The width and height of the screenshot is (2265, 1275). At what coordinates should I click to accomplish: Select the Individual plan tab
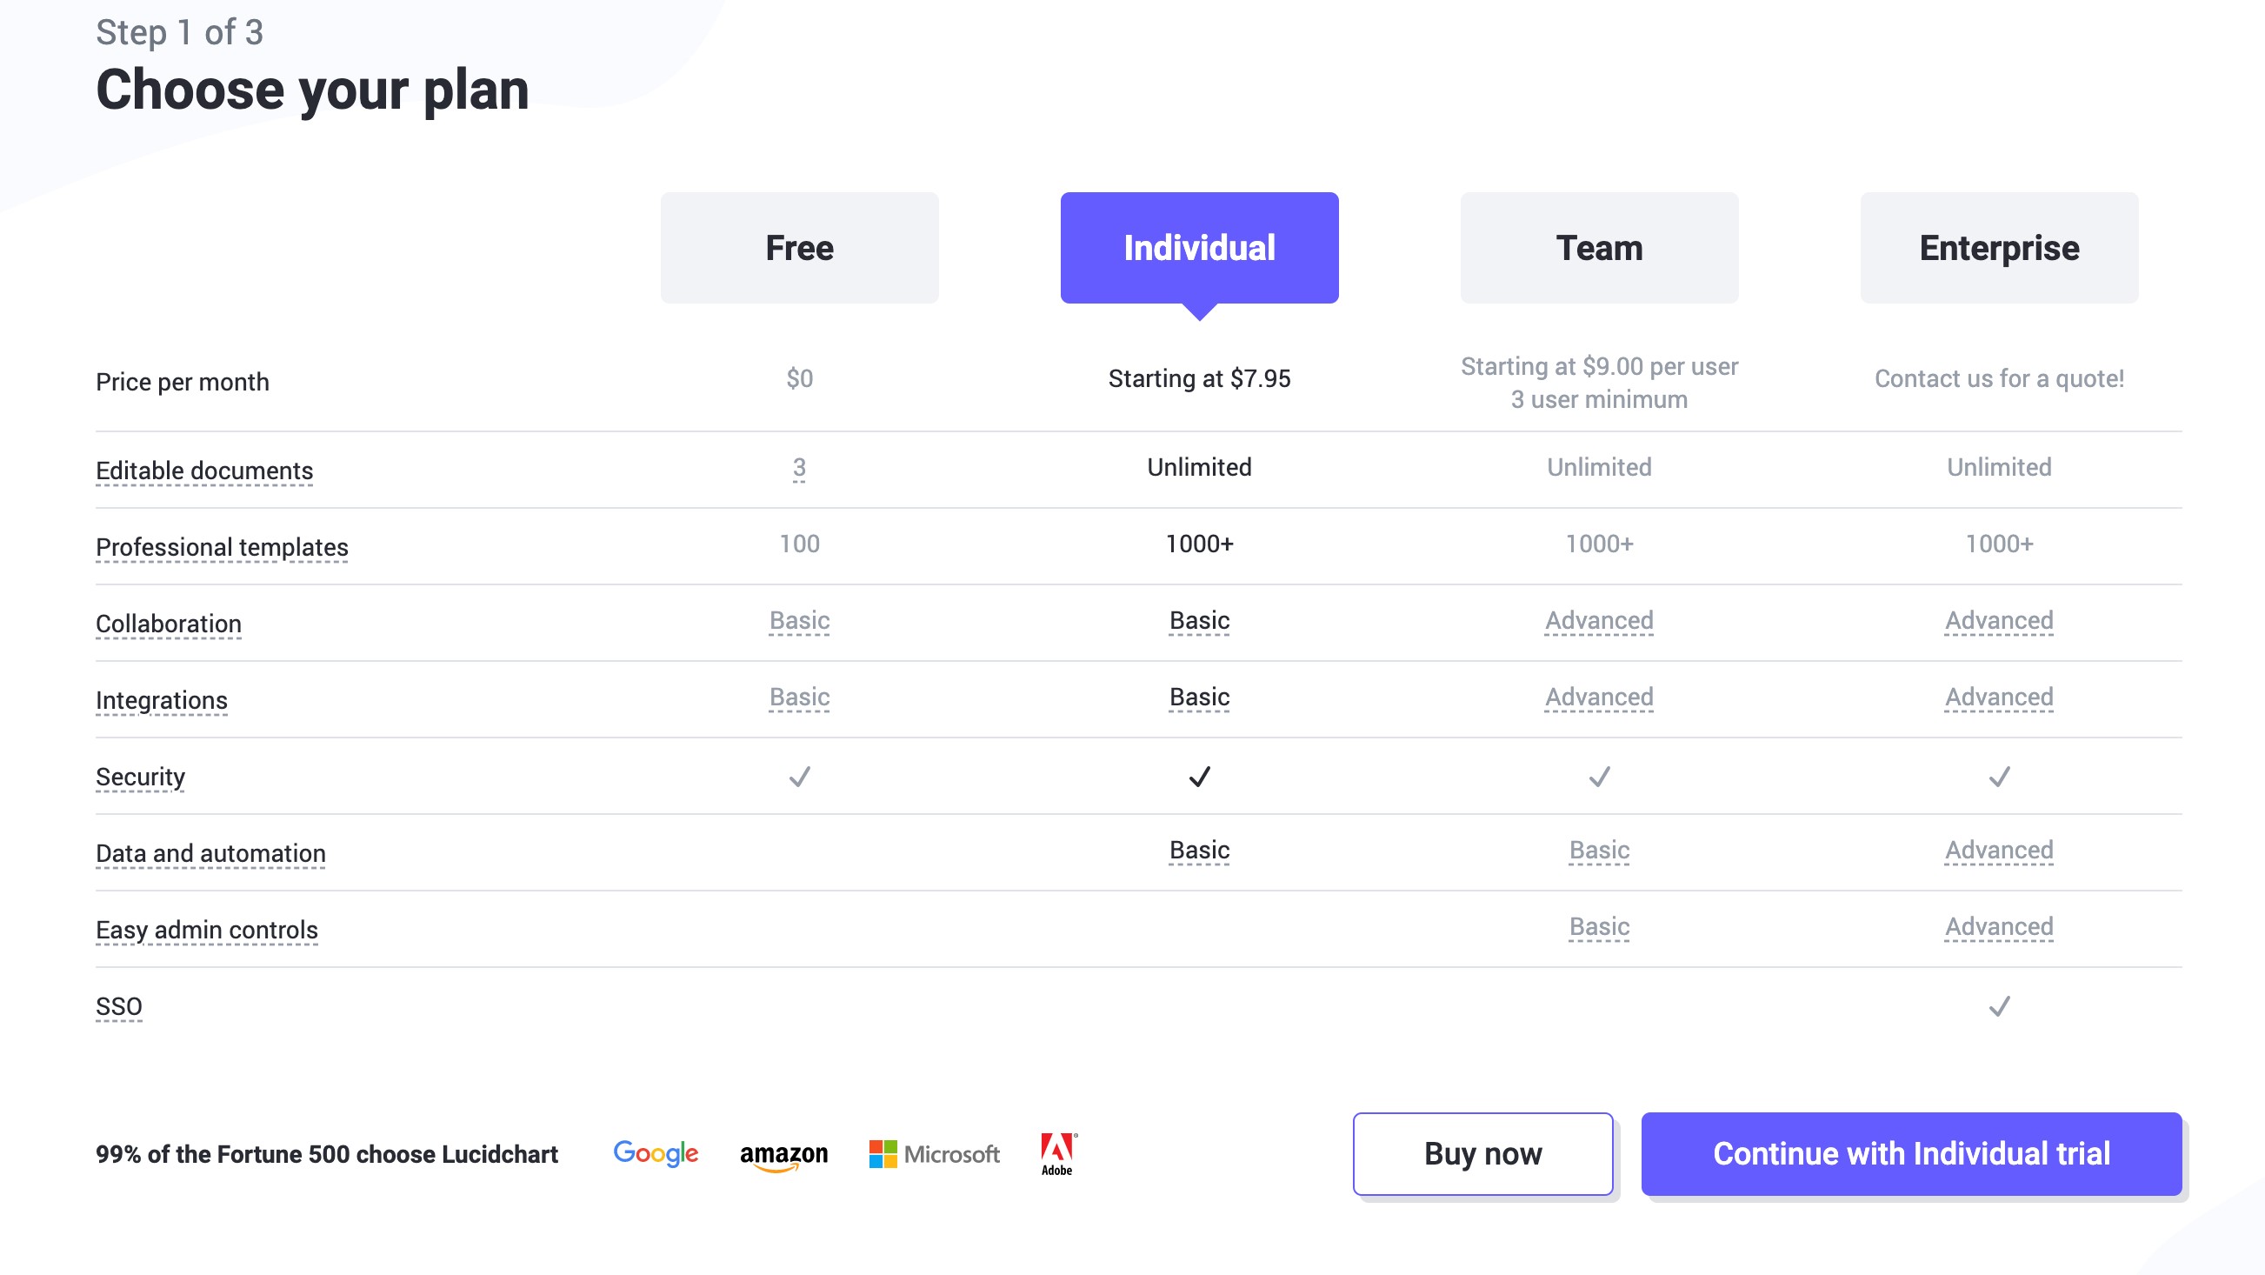[1199, 248]
